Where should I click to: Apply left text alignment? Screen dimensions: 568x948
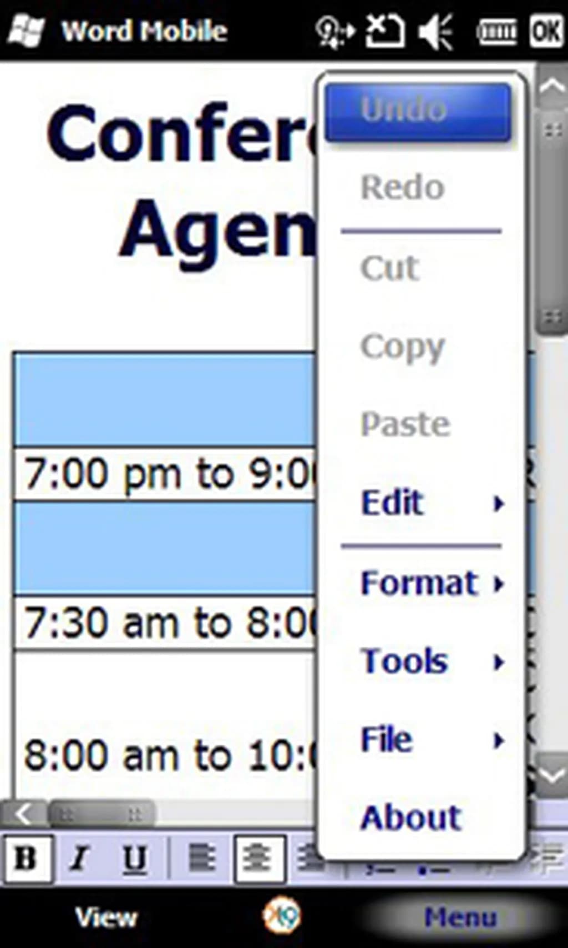[202, 858]
